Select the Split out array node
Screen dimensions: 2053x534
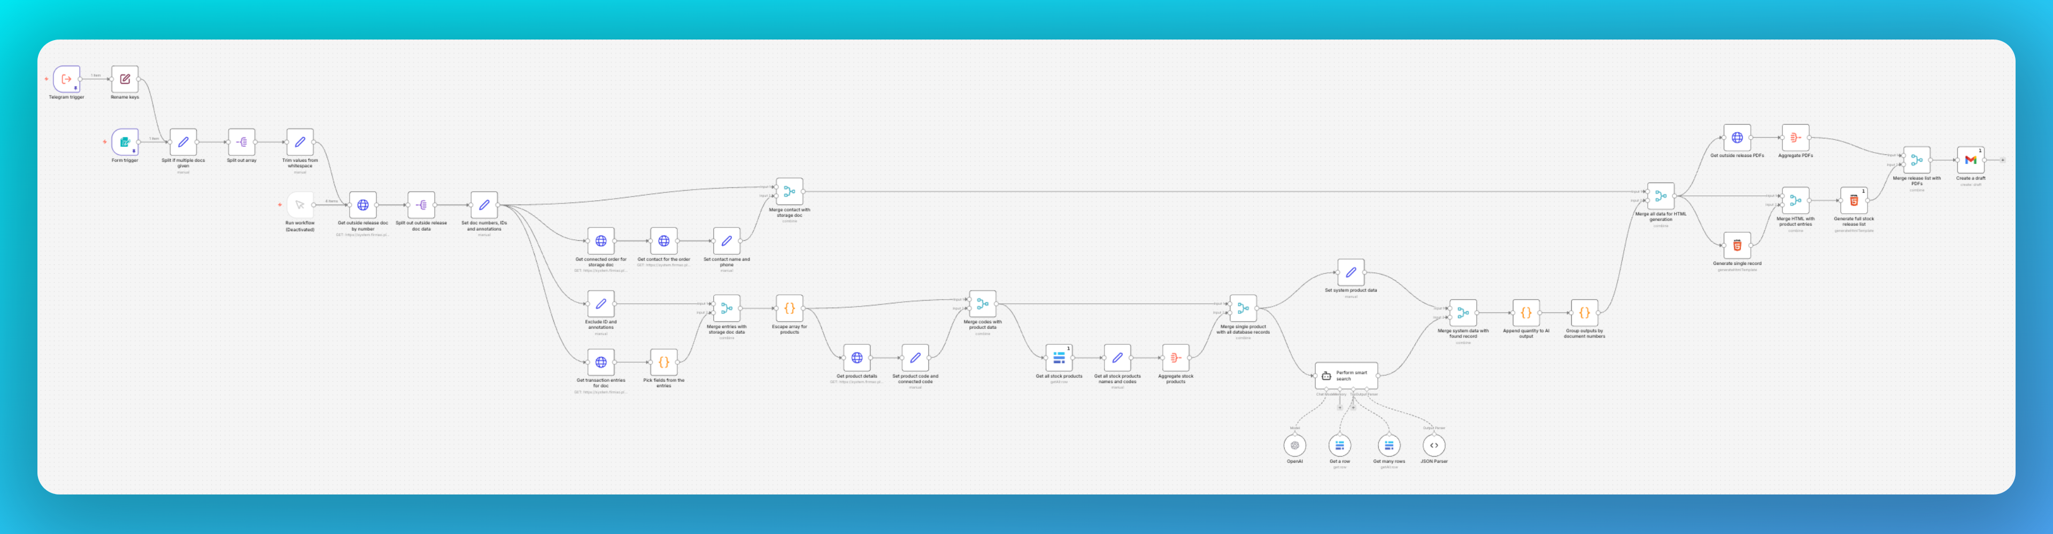(x=242, y=143)
